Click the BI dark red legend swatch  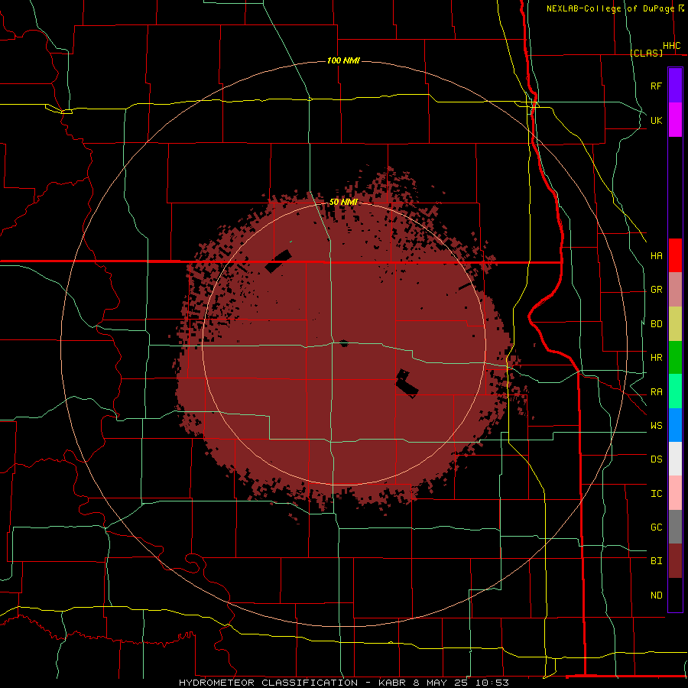click(x=675, y=561)
